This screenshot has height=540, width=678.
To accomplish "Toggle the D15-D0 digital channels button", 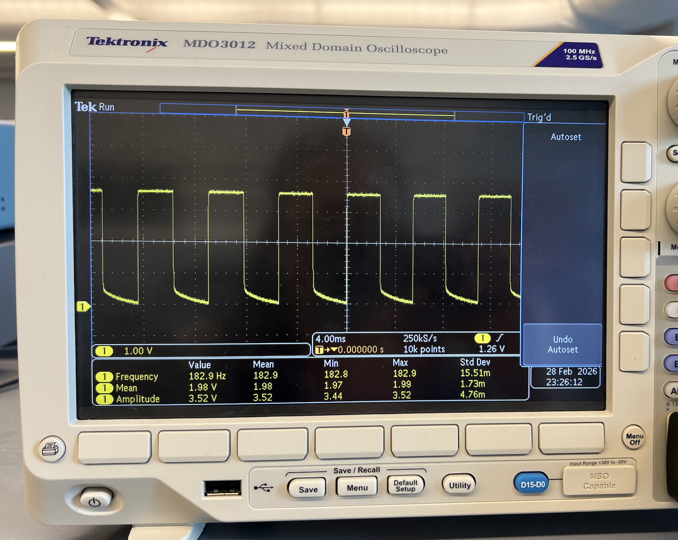I will 532,484.
